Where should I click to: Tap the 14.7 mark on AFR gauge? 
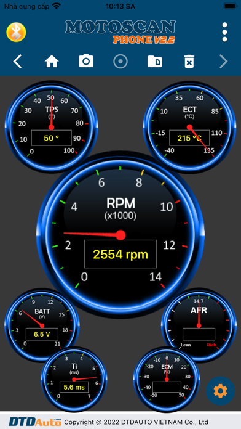(x=199, y=301)
